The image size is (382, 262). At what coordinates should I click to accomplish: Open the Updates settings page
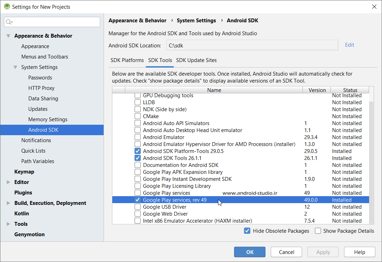coord(38,109)
